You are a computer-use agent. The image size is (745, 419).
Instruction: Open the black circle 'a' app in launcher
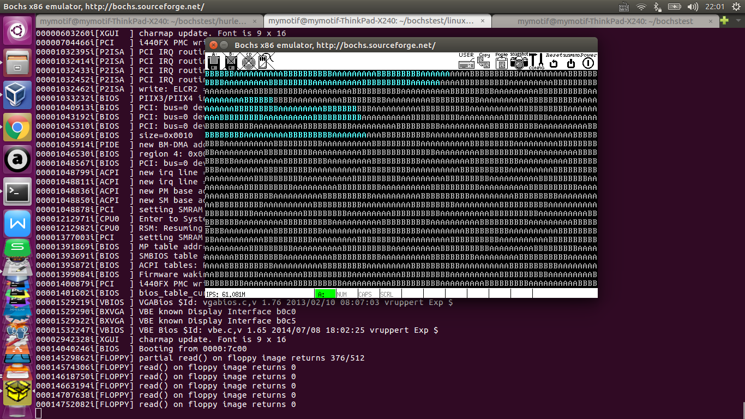[17, 159]
